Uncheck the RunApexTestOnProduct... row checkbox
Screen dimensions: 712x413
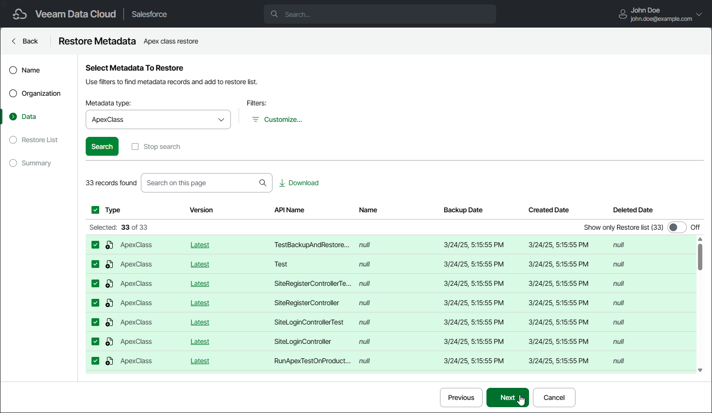(95, 361)
